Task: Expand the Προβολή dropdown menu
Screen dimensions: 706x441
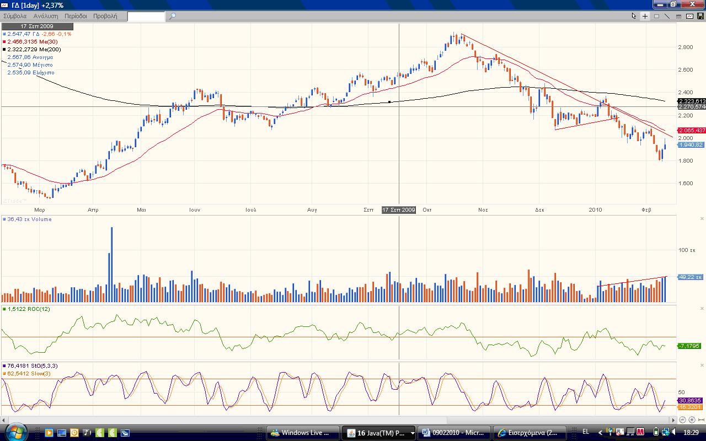Action: coord(105,17)
